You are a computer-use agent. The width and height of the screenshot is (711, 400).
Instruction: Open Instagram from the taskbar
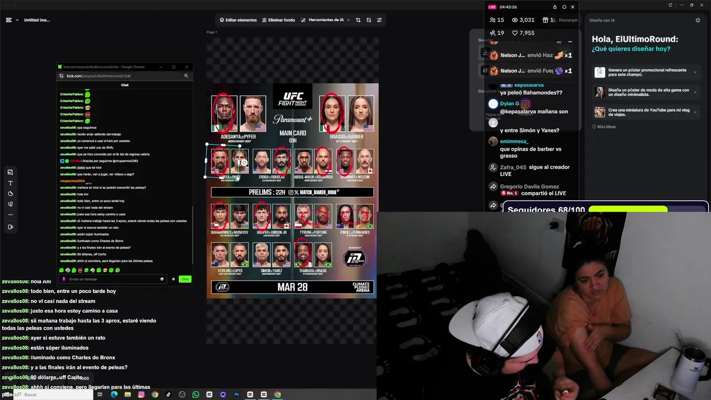141,394
